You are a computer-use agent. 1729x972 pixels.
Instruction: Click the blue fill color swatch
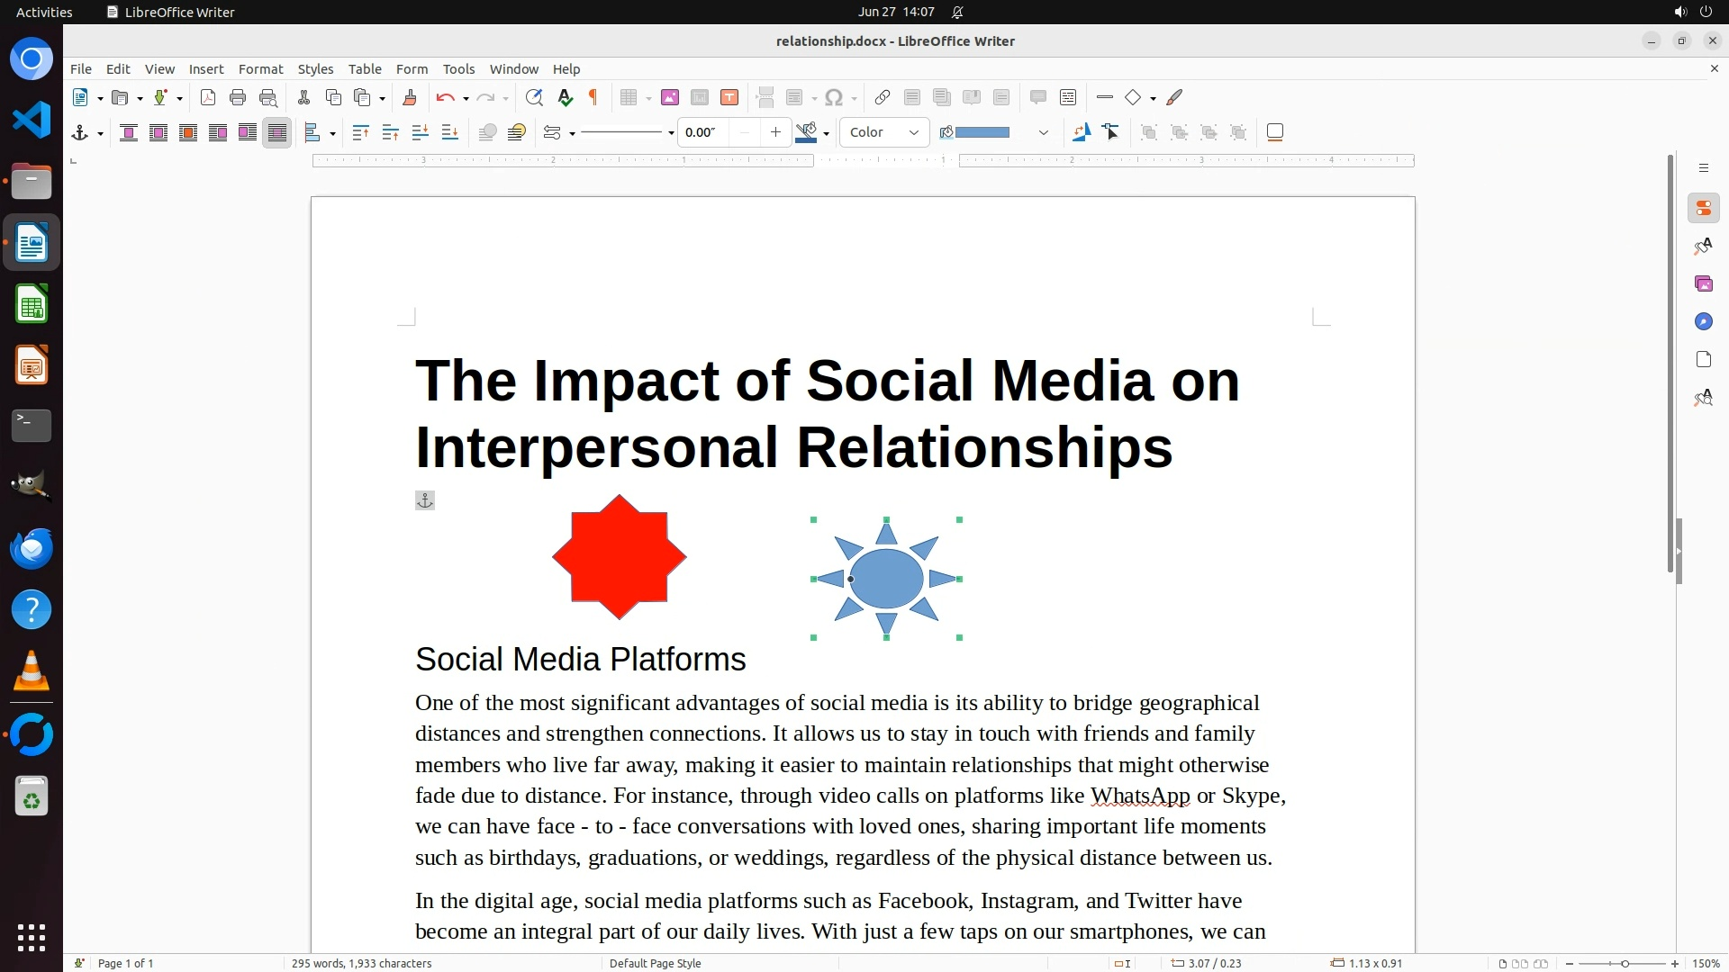(x=982, y=132)
